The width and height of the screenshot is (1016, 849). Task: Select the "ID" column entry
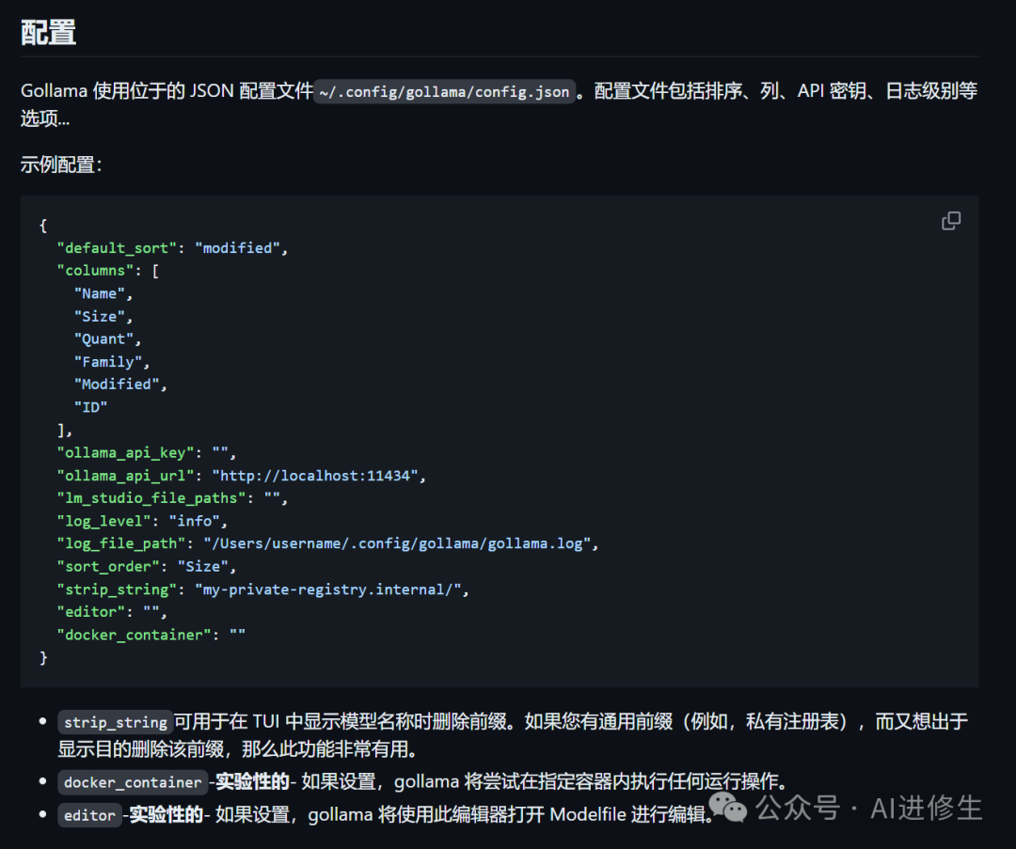pyautogui.click(x=90, y=407)
